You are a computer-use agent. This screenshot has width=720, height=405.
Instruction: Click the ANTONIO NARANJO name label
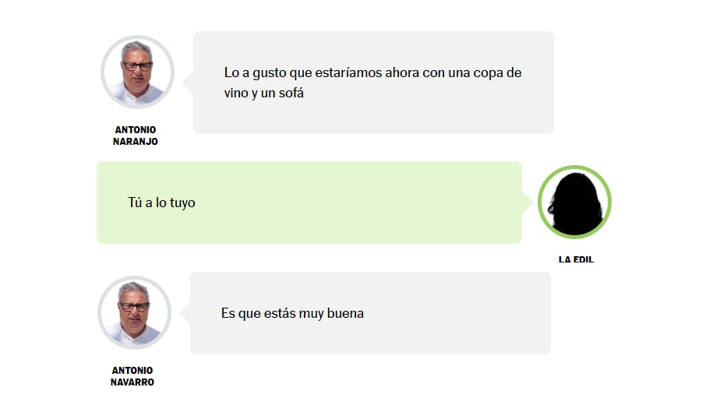click(x=135, y=136)
